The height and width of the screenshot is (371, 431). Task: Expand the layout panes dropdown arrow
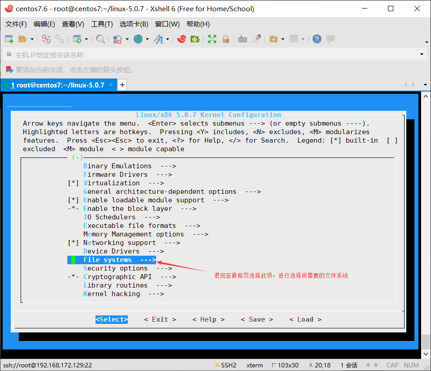(303, 39)
